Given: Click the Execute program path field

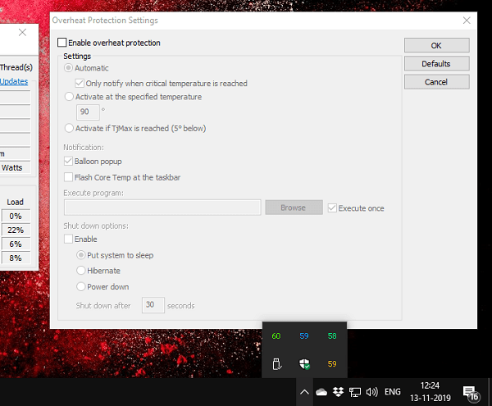Looking at the screenshot, I should [x=162, y=208].
